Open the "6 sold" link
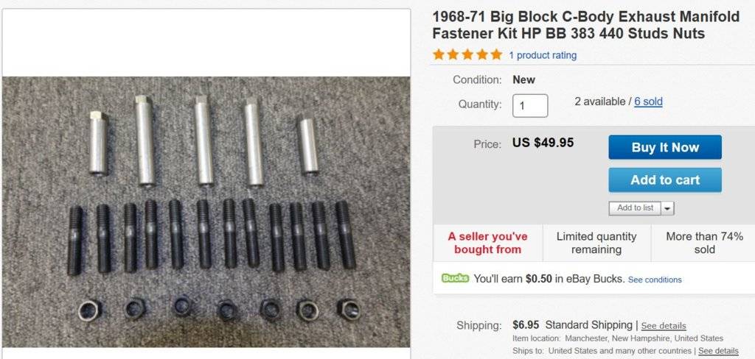The height and width of the screenshot is (359, 755). coord(648,102)
